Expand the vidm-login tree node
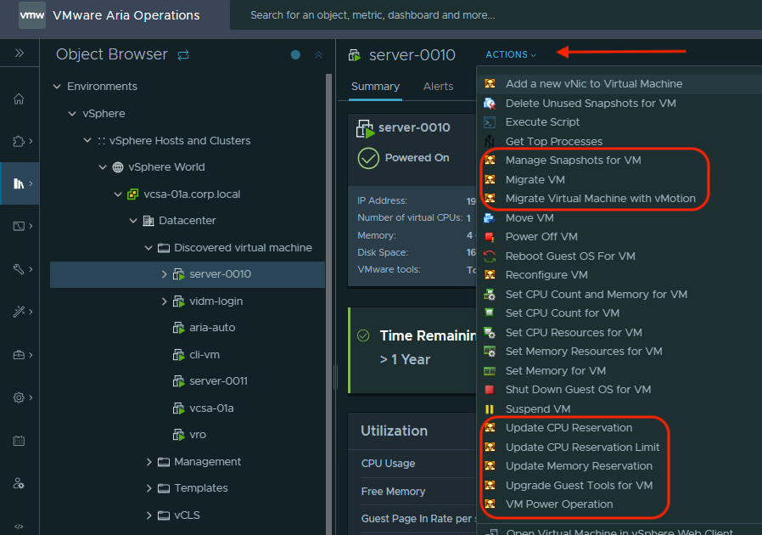The image size is (762, 535). [x=165, y=301]
